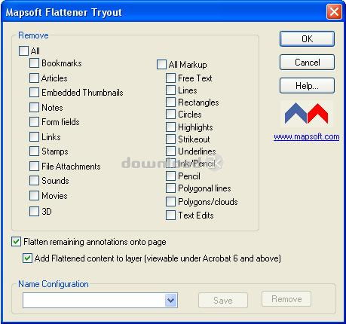
Task: Enable the All checkbox under Remove
Action: [x=23, y=50]
